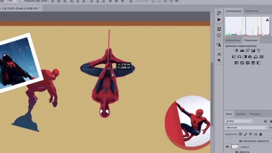The image size is (272, 153).
Task: Toggle lock transparent pixels
Action: (240, 134)
